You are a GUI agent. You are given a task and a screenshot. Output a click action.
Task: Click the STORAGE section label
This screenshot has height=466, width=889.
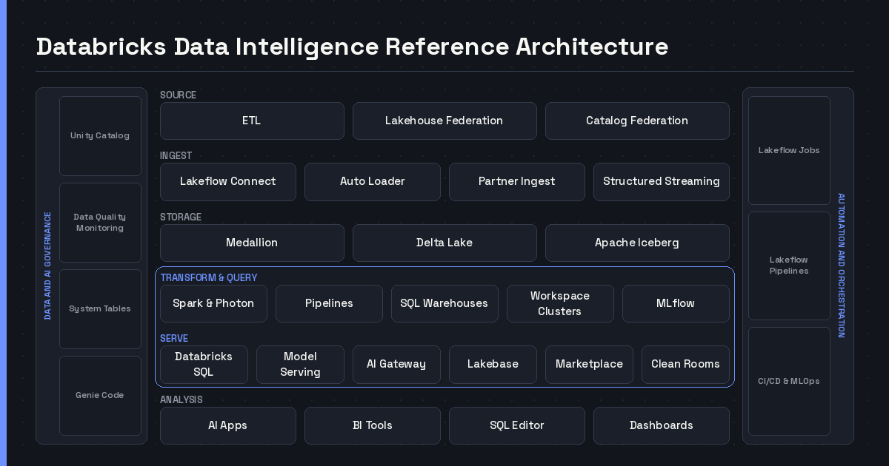[181, 217]
